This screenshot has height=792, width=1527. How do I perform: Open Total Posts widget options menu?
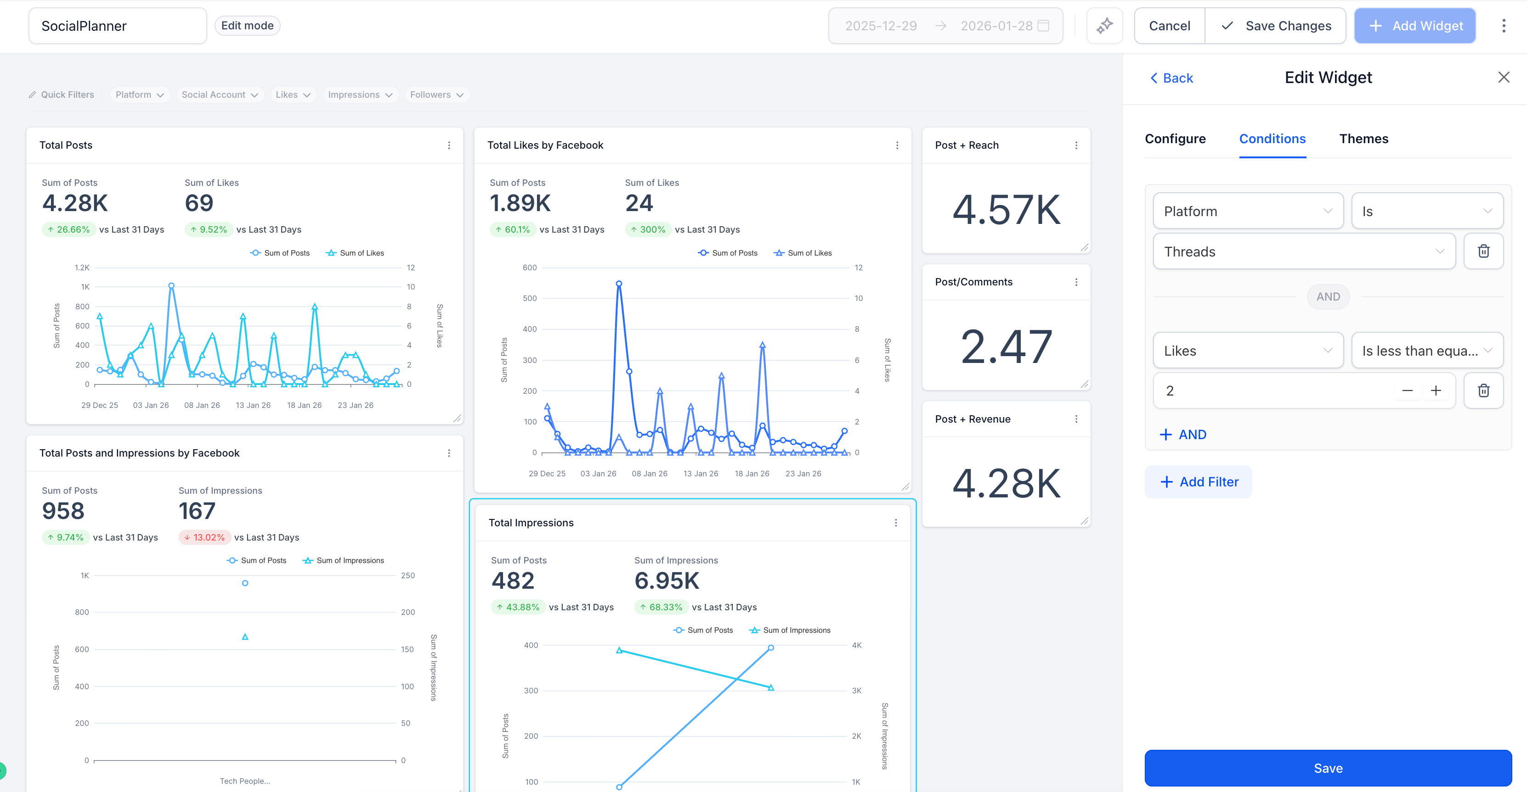tap(449, 145)
